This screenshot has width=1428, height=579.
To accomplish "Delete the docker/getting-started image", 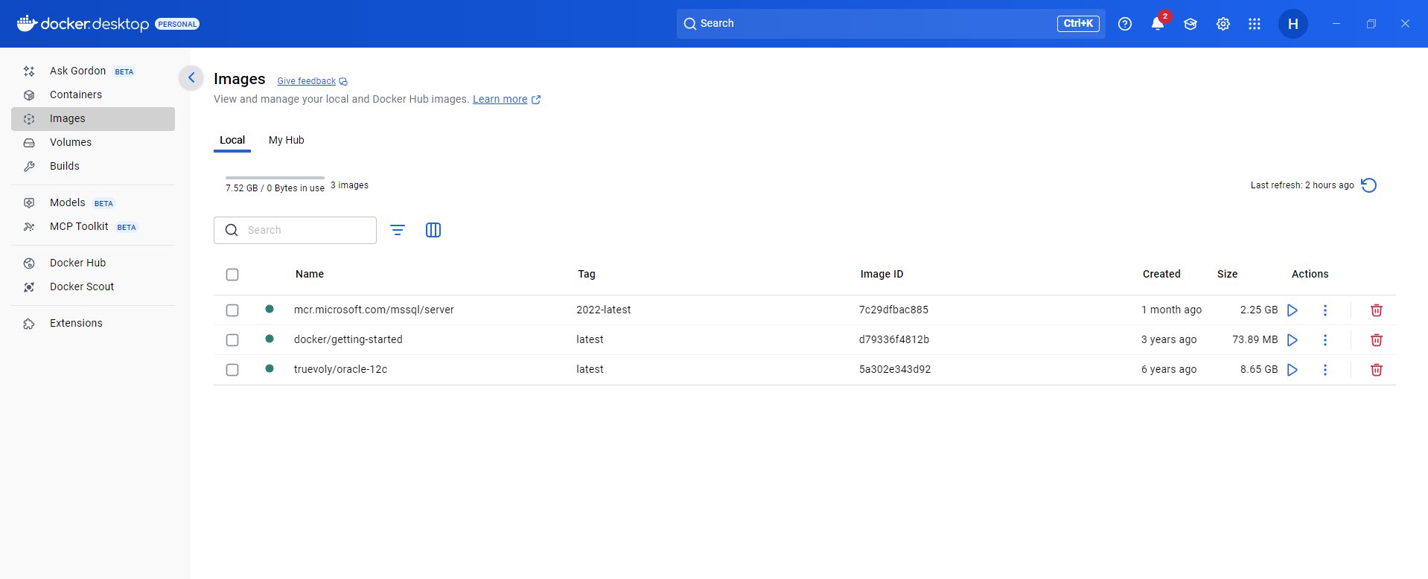I will tap(1377, 340).
